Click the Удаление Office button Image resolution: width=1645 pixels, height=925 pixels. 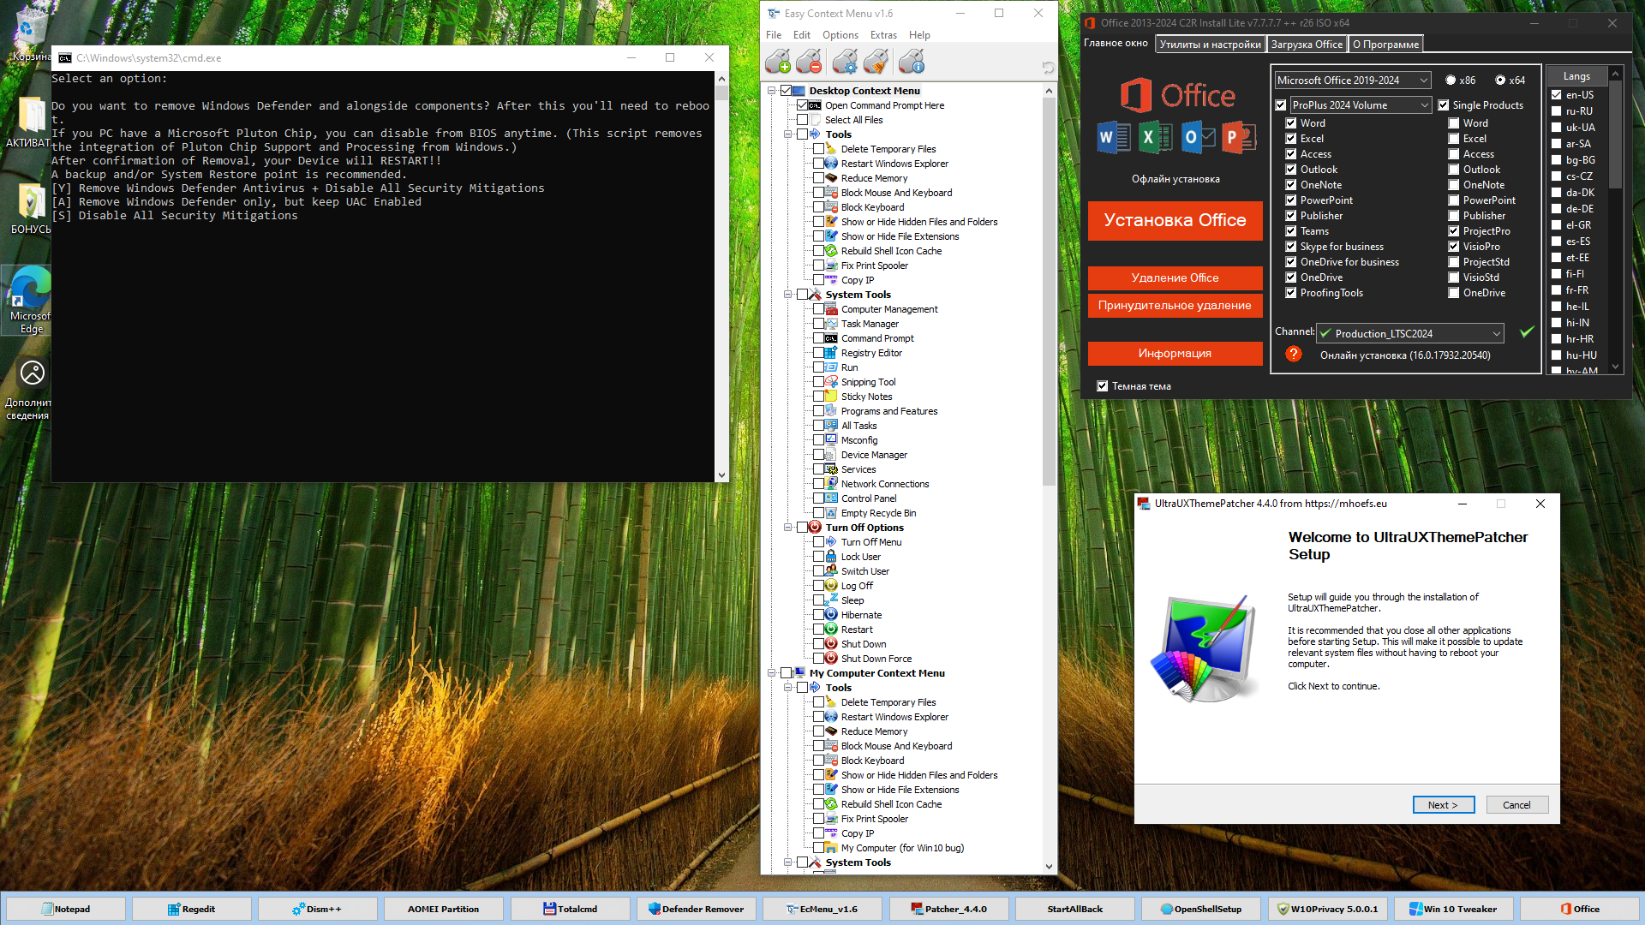(x=1175, y=278)
